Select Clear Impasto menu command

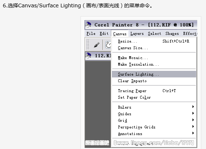[154, 81]
